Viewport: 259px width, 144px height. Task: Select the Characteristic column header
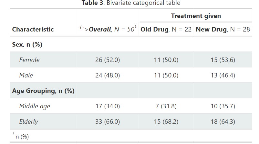pos(33,30)
